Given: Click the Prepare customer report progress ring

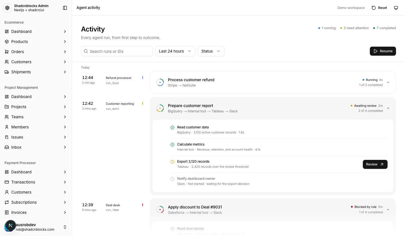Looking at the screenshot, I should coord(160,108).
